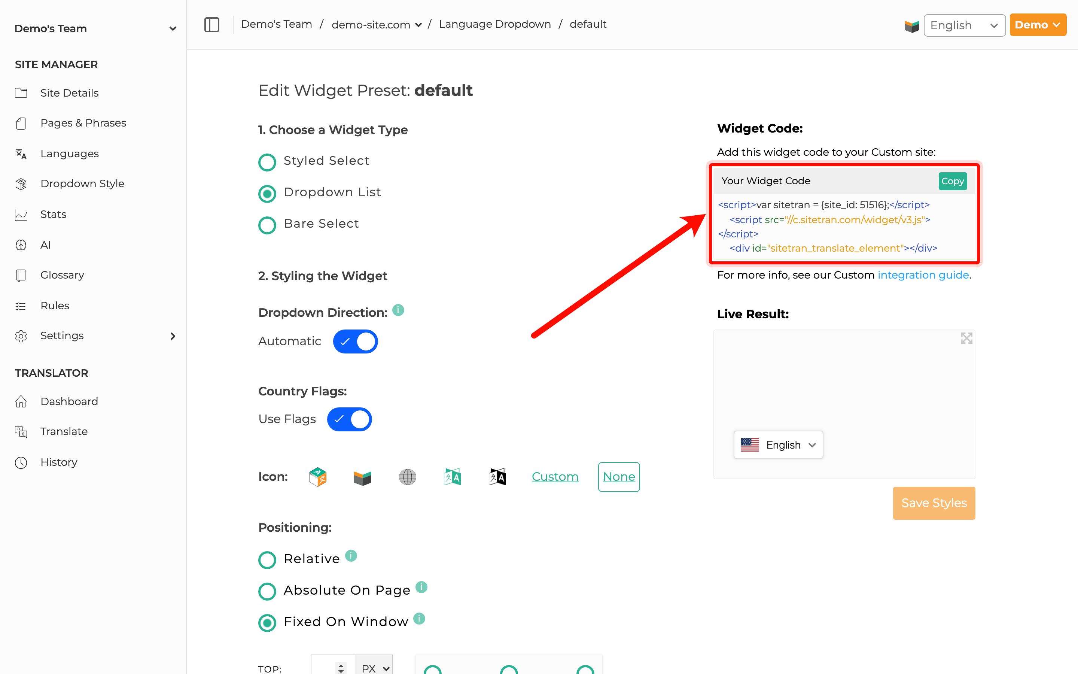Toggle the Use Flags switch
Viewport: 1078px width, 674px height.
(x=350, y=419)
